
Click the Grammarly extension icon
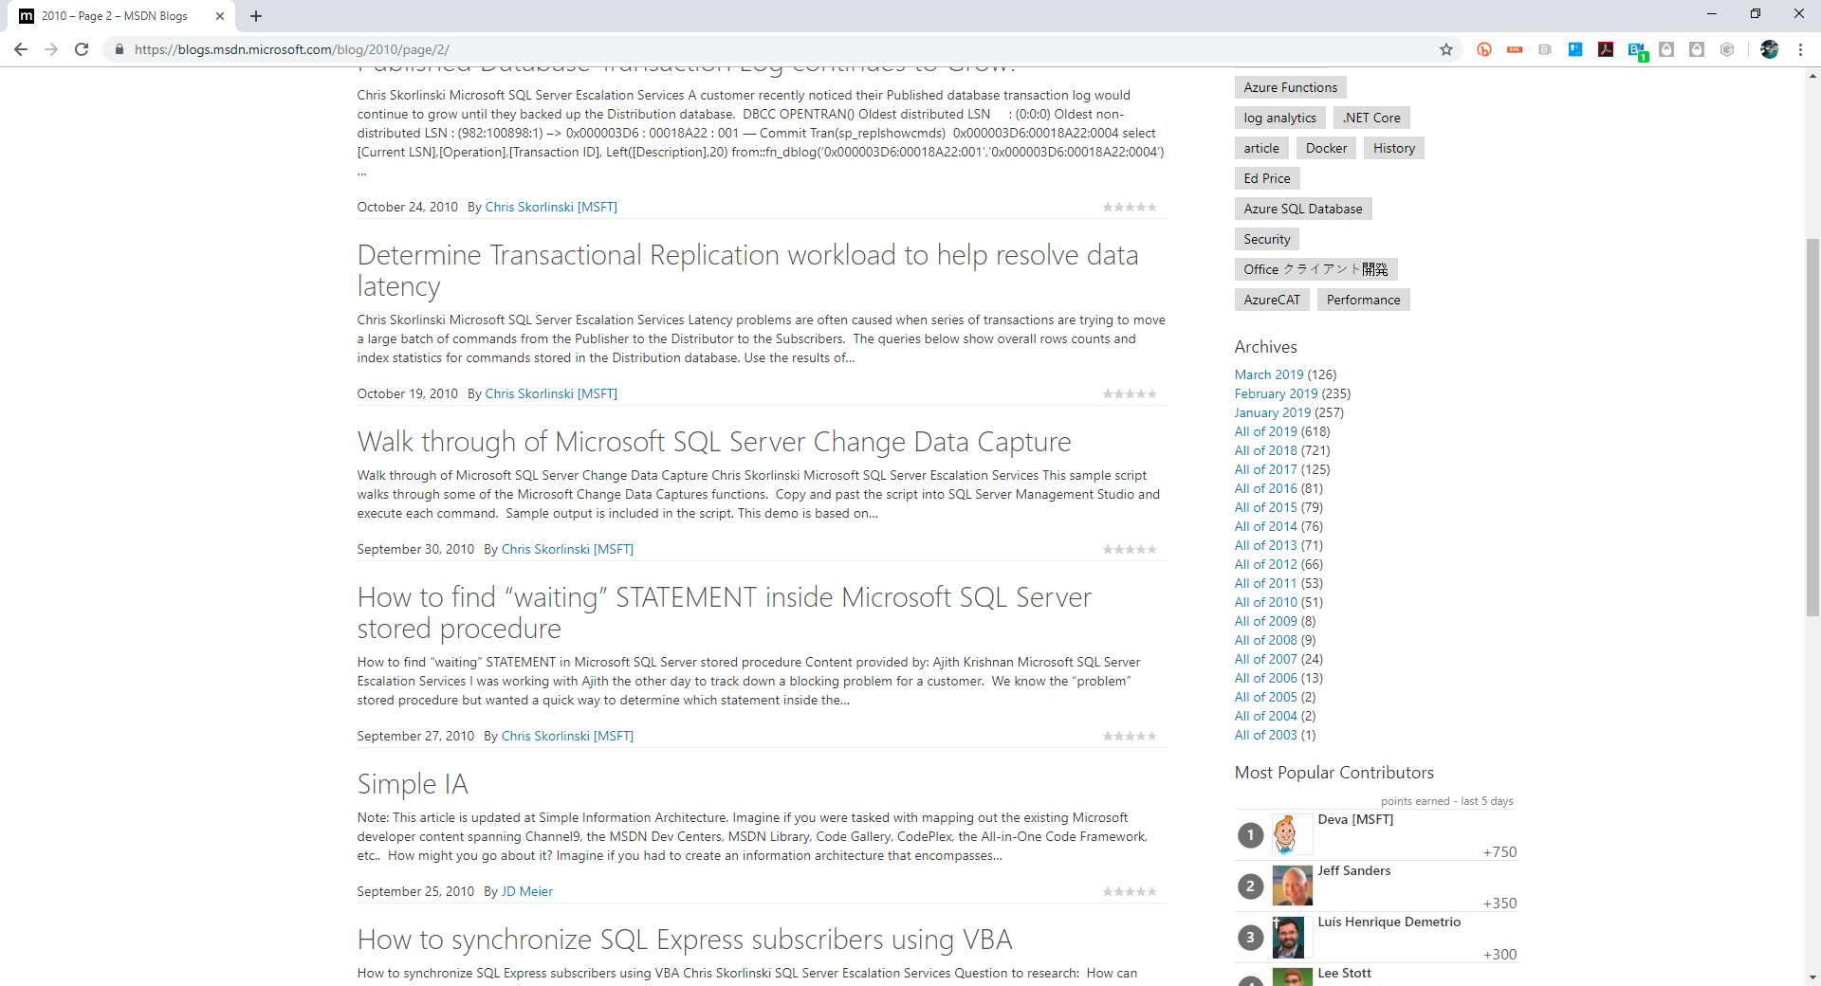pyautogui.click(x=1727, y=49)
